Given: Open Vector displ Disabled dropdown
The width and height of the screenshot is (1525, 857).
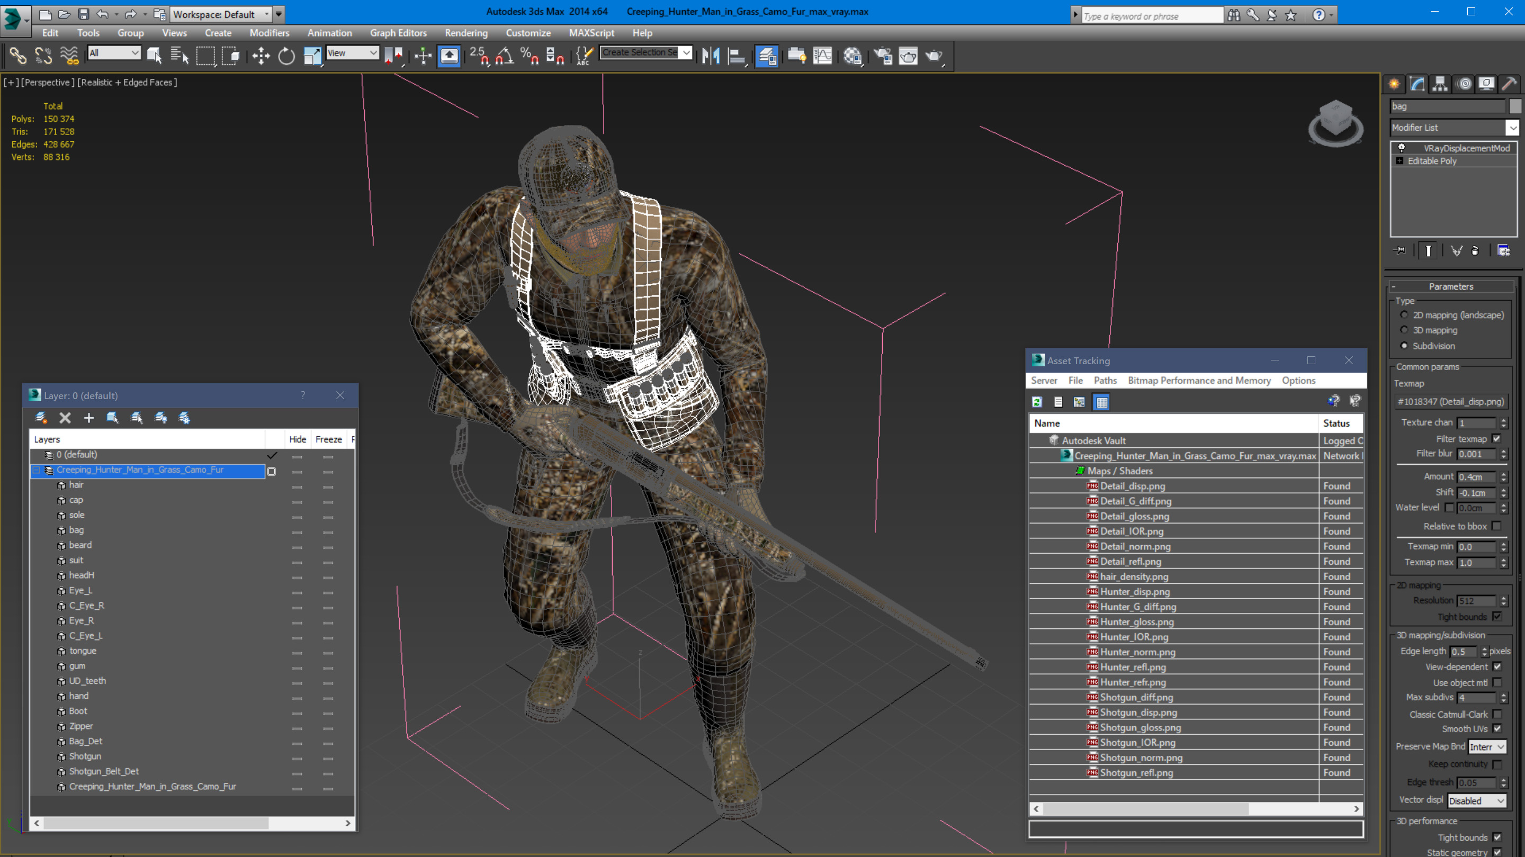Looking at the screenshot, I should (x=1476, y=801).
